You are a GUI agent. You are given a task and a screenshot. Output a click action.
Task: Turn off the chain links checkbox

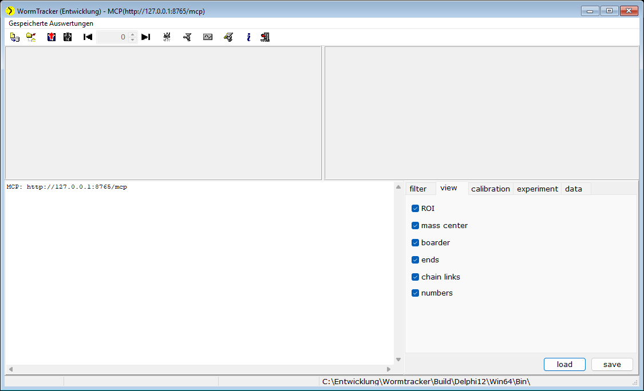pyautogui.click(x=415, y=277)
